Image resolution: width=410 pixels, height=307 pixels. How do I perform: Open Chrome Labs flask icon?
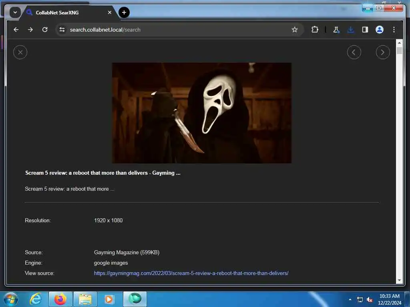(x=336, y=30)
